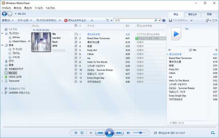Open the ツール(T) menu

point(39,8)
